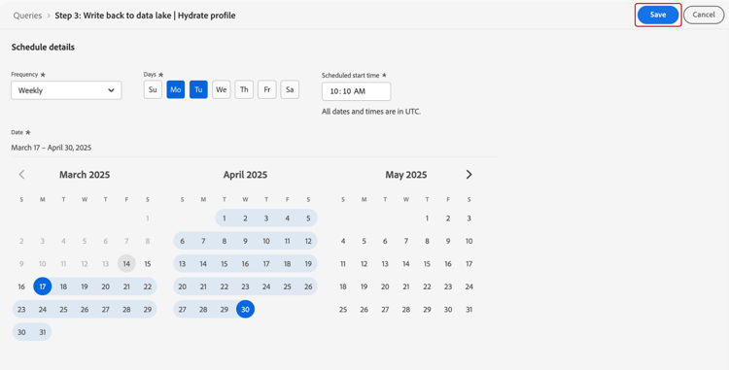
Task: Select April 12 in the calendar
Action: tap(308, 241)
